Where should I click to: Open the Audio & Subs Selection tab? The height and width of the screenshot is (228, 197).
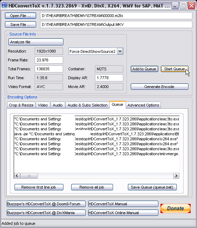point(88,105)
